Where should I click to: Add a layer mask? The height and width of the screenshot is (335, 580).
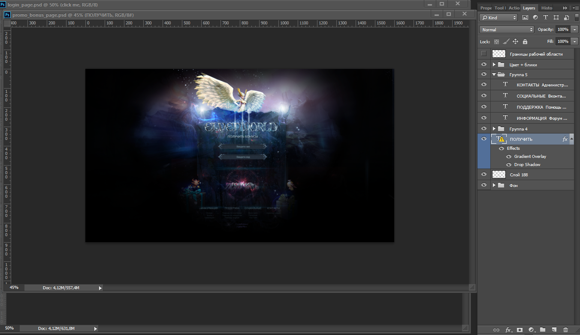[x=520, y=330]
